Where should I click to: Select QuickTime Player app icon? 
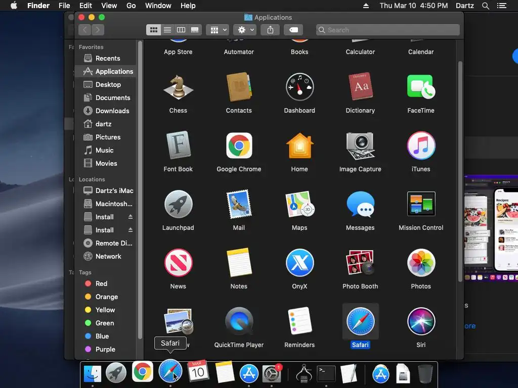(239, 321)
